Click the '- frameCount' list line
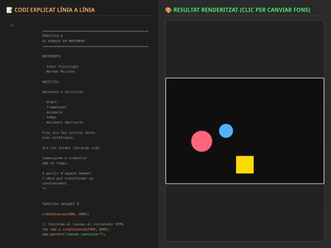331x248 pixels. click(55, 107)
